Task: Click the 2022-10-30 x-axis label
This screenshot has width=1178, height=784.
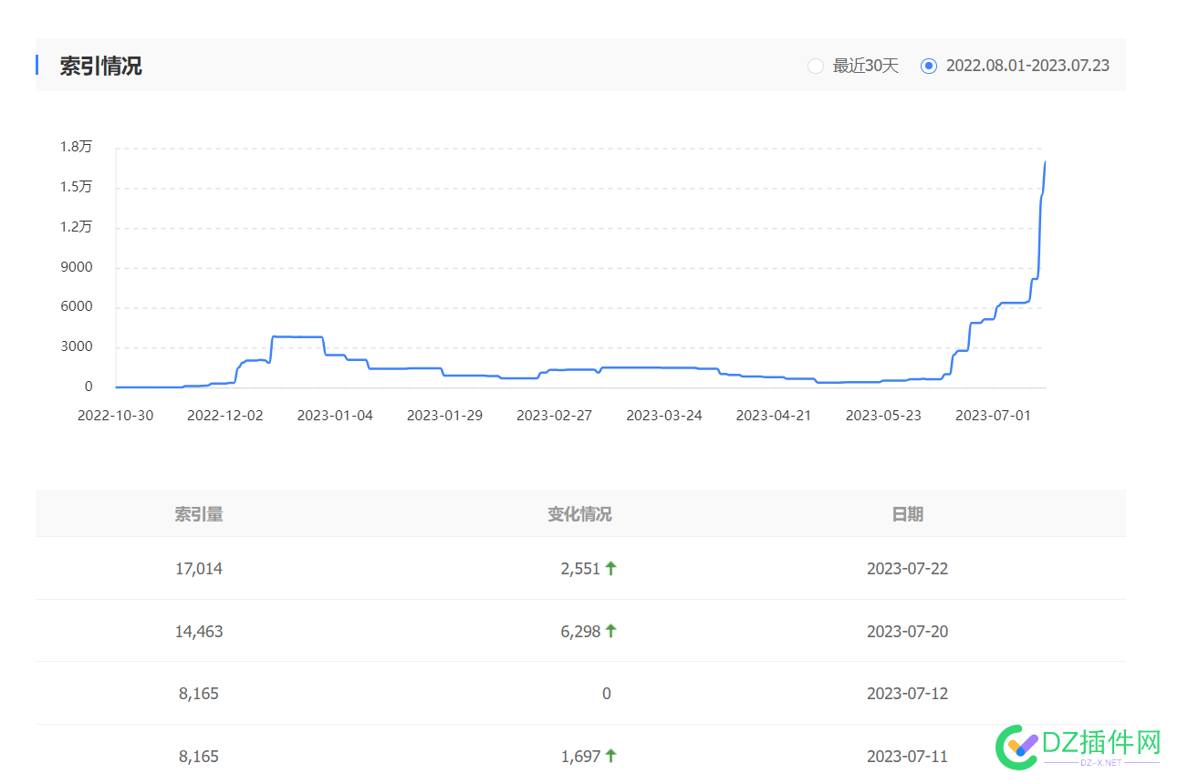Action: pyautogui.click(x=116, y=415)
